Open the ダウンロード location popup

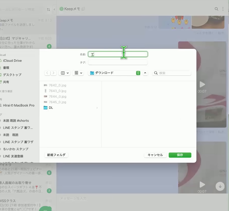(x=114, y=73)
